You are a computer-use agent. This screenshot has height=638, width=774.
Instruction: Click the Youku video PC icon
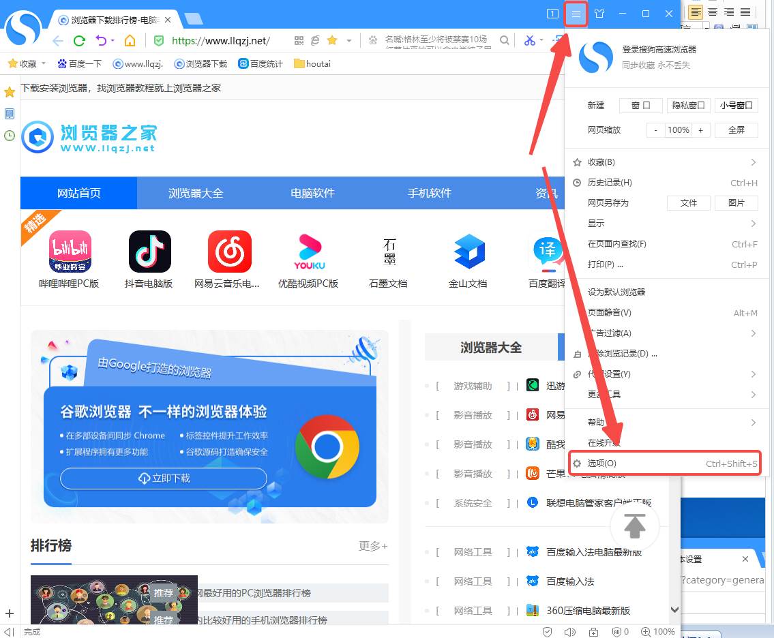310,252
